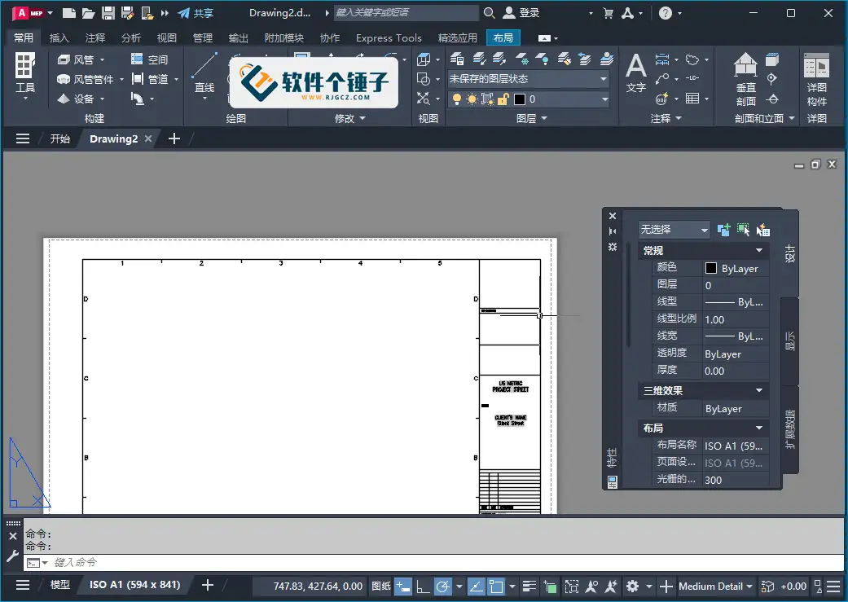Switch to the 插入 ribbon tab
The width and height of the screenshot is (848, 602).
coord(56,37)
